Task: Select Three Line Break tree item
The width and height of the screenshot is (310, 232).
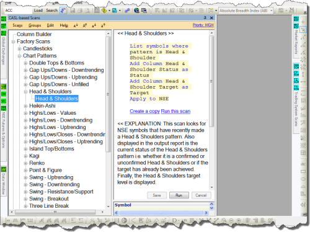Action: point(49,206)
